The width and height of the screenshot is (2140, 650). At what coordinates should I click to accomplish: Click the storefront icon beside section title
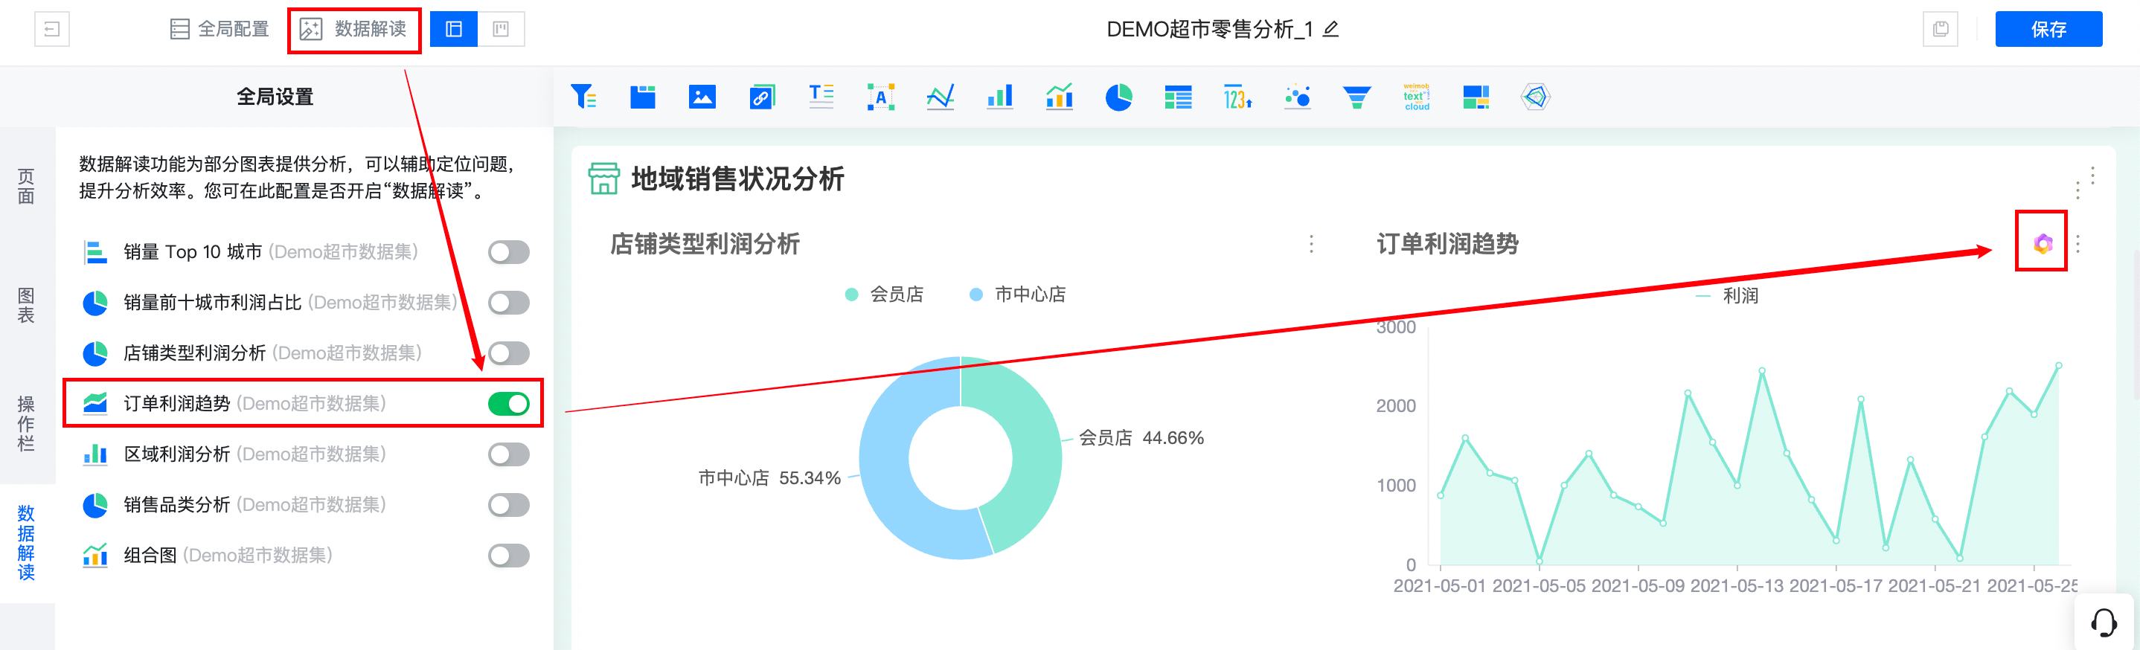(604, 178)
